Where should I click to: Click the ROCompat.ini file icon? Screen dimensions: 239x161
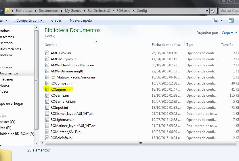[47, 83]
